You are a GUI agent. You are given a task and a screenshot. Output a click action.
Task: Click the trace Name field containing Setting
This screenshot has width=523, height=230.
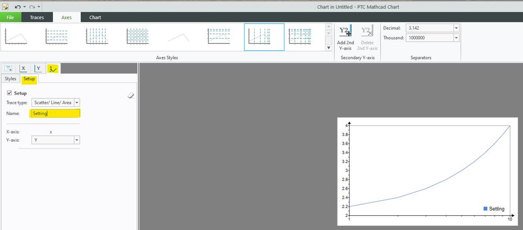click(55, 113)
